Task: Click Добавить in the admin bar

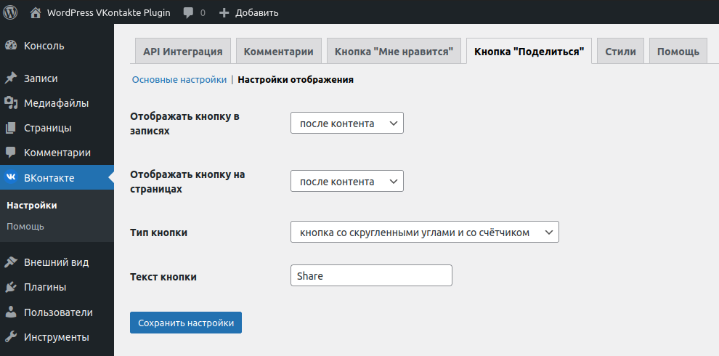Action: tap(257, 13)
